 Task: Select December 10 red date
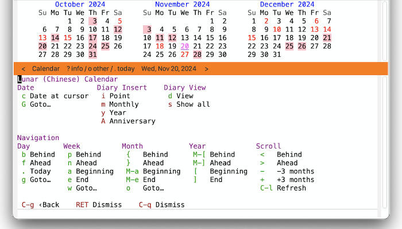(277, 29)
